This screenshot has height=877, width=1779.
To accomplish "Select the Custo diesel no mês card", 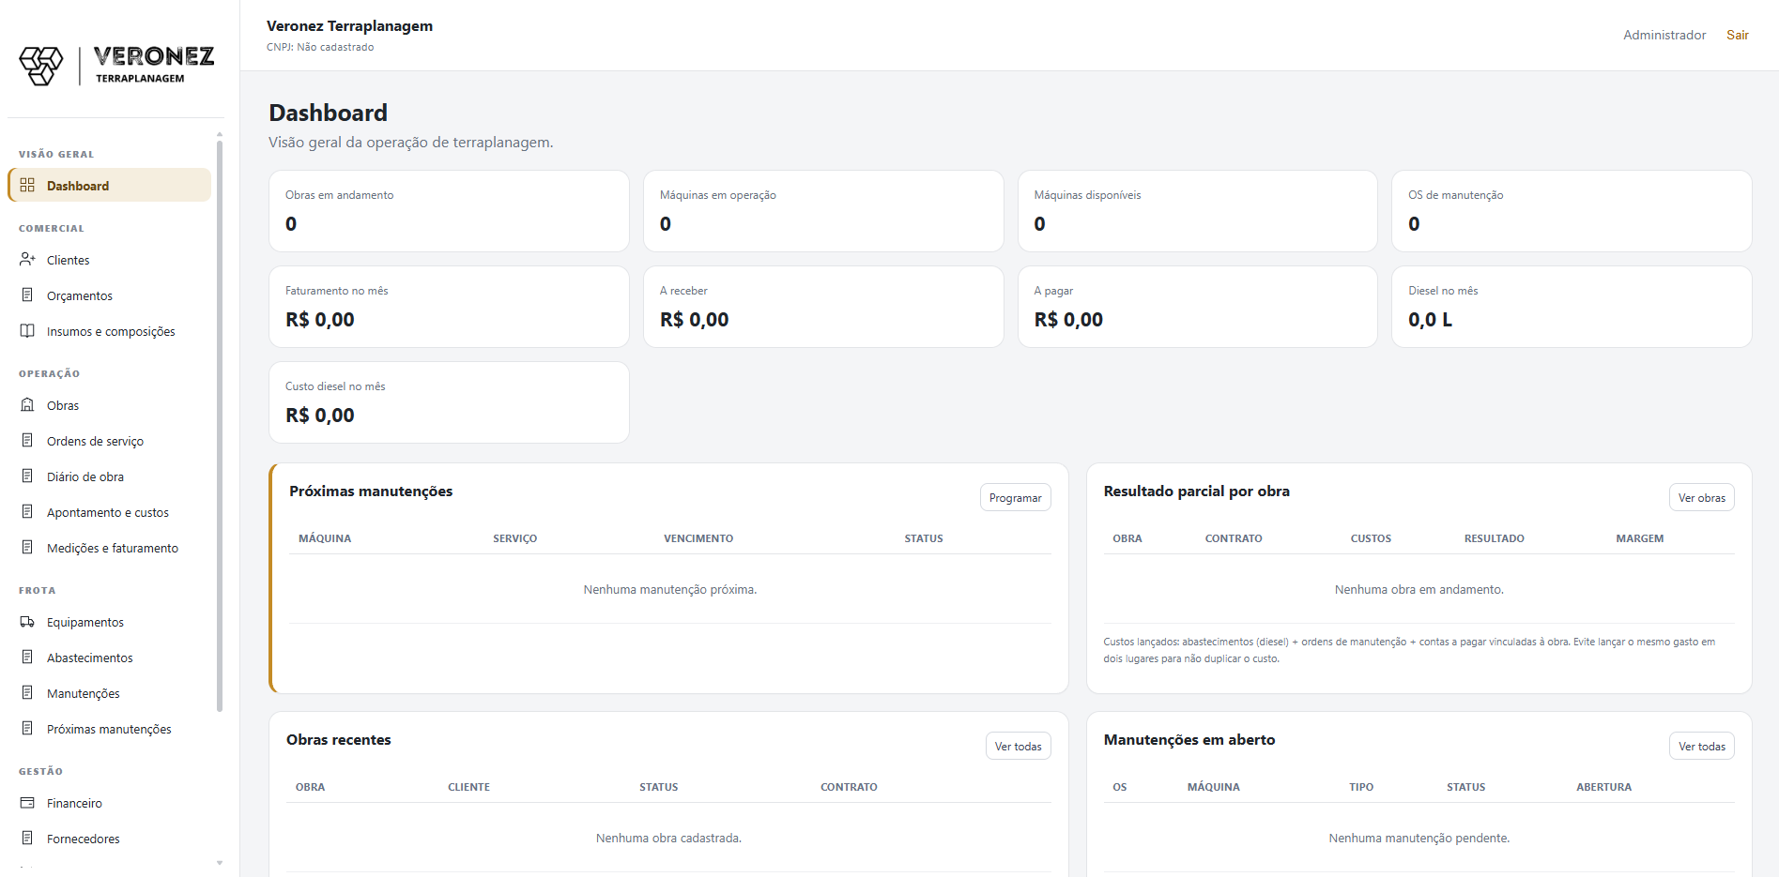I will 449,402.
